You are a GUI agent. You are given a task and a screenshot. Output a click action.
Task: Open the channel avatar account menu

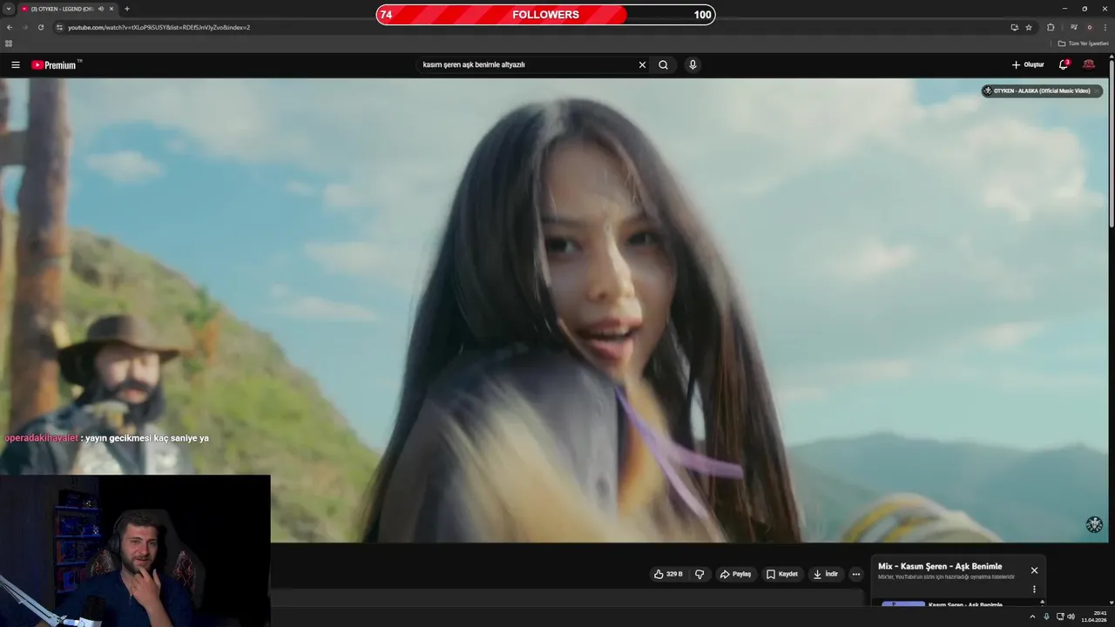[1089, 64]
